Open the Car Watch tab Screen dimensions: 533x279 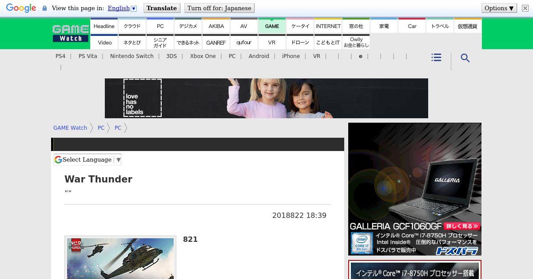412,26
